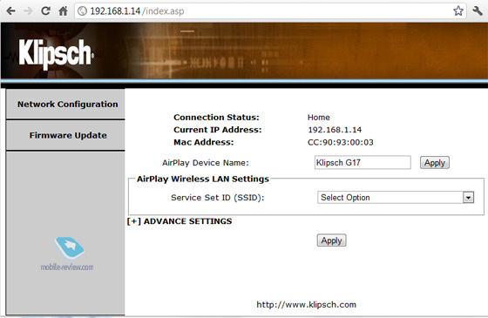Follow the http://www.klipsch.com link

[x=306, y=305]
